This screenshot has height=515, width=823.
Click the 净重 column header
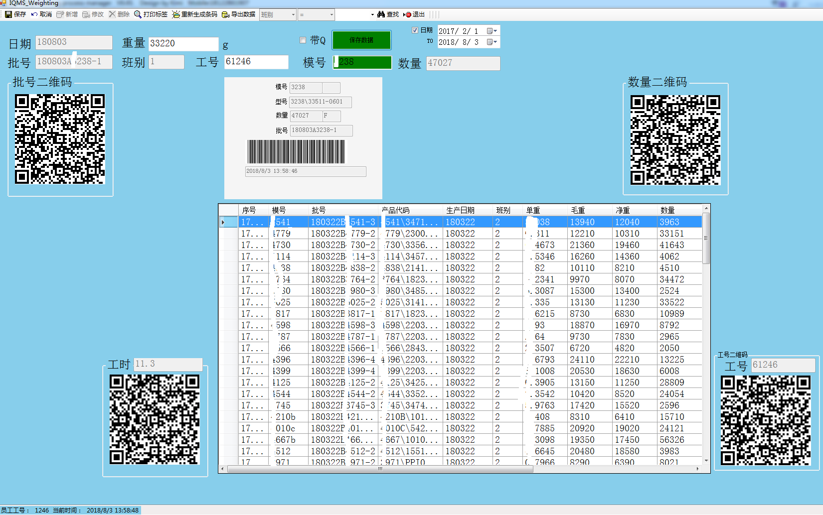point(635,210)
